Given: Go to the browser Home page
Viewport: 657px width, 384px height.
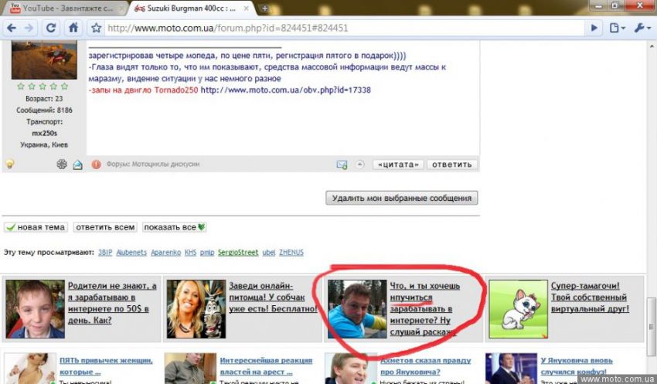Looking at the screenshot, I should (x=73, y=28).
